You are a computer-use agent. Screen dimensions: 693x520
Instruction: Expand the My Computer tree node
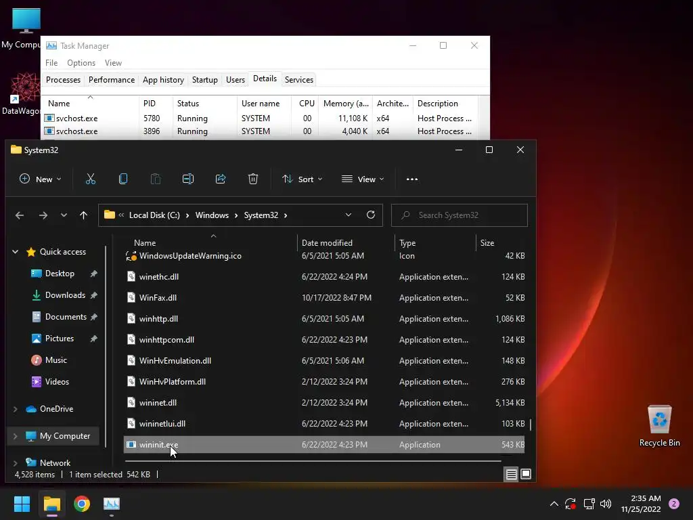(x=16, y=436)
